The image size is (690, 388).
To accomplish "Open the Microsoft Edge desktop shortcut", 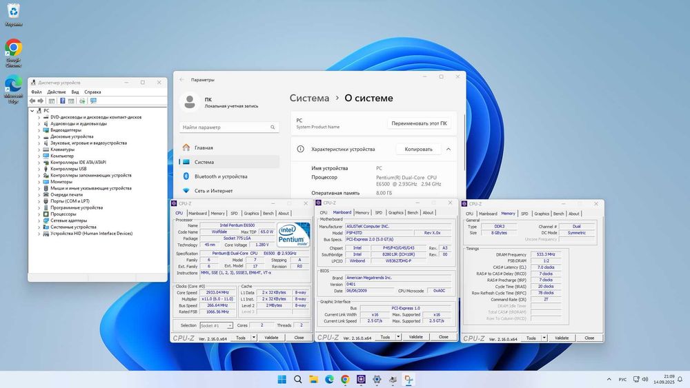I will pos(14,89).
